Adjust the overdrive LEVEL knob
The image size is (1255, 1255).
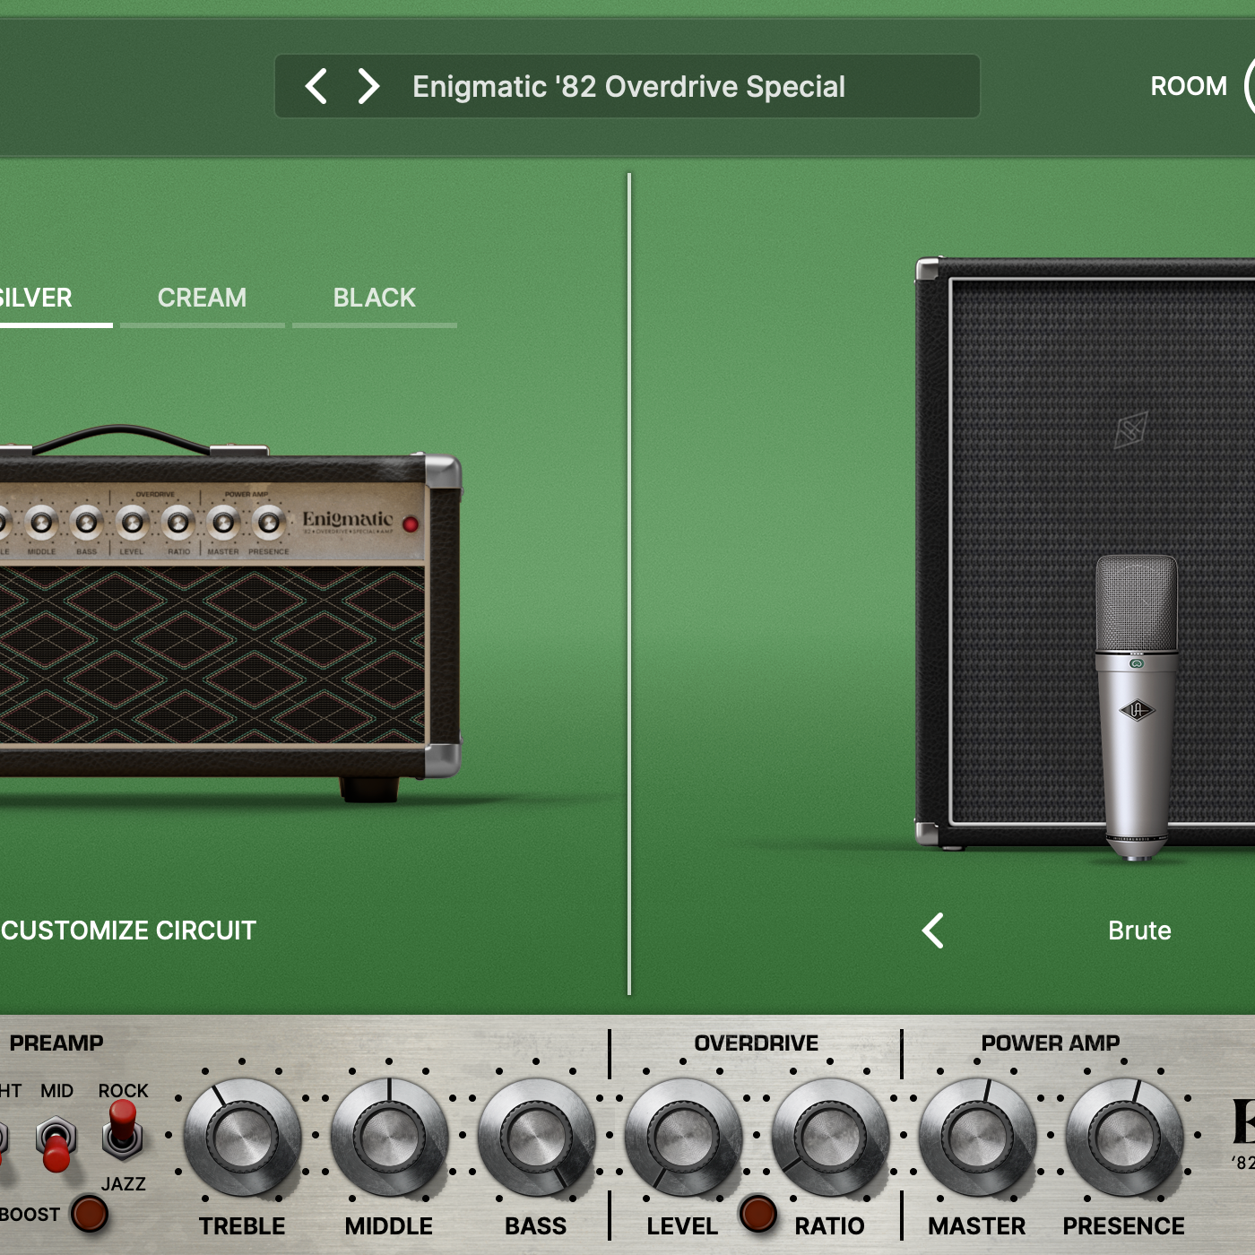(x=683, y=1137)
